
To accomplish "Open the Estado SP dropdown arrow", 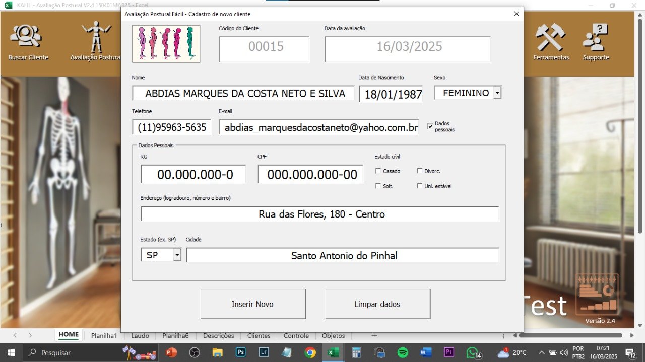I will pyautogui.click(x=177, y=255).
